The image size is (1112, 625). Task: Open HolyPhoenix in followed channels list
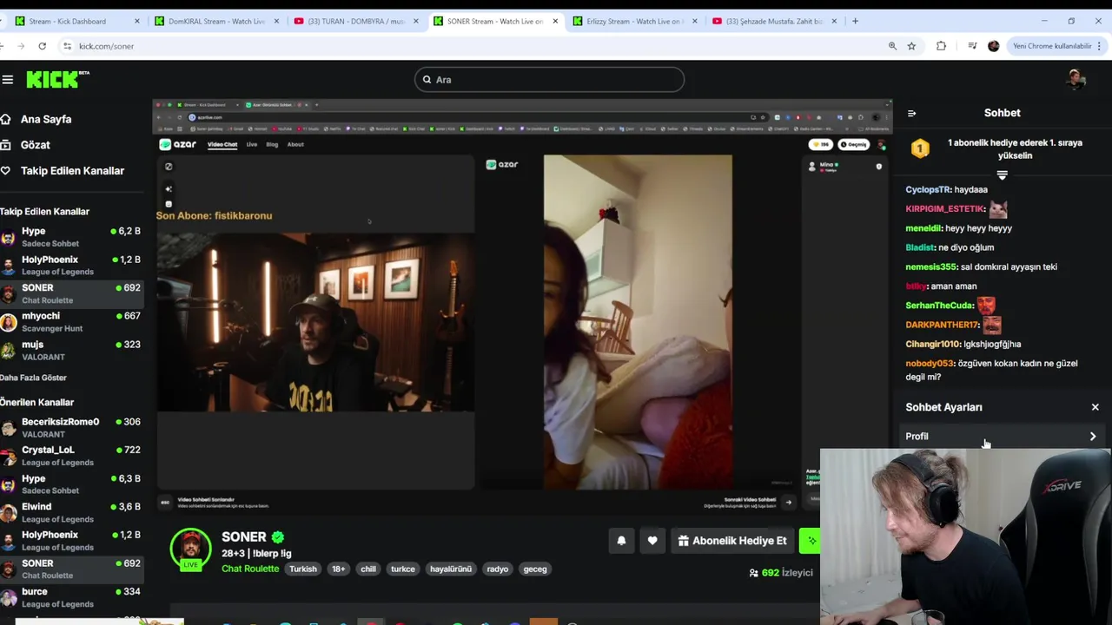[71, 266]
